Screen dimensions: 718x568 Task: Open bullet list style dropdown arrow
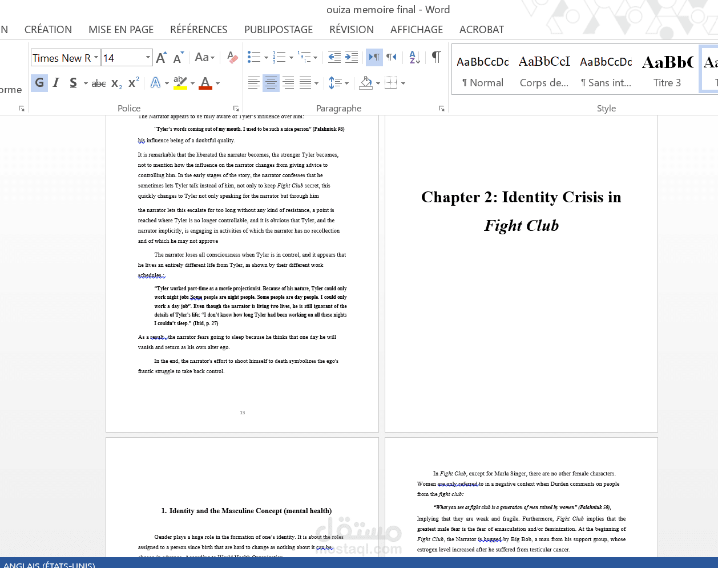coord(266,58)
